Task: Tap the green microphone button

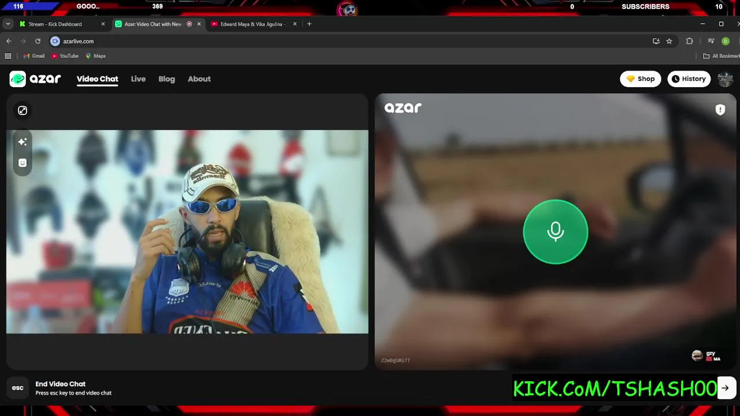Action: point(556,232)
